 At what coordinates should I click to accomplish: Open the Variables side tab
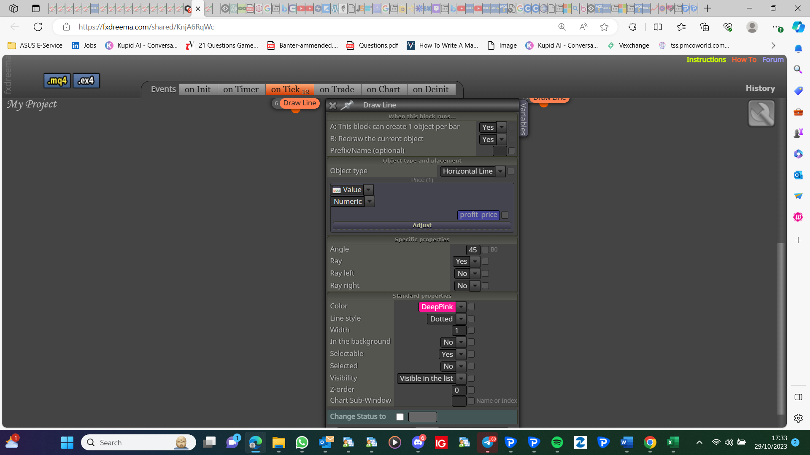click(x=523, y=118)
